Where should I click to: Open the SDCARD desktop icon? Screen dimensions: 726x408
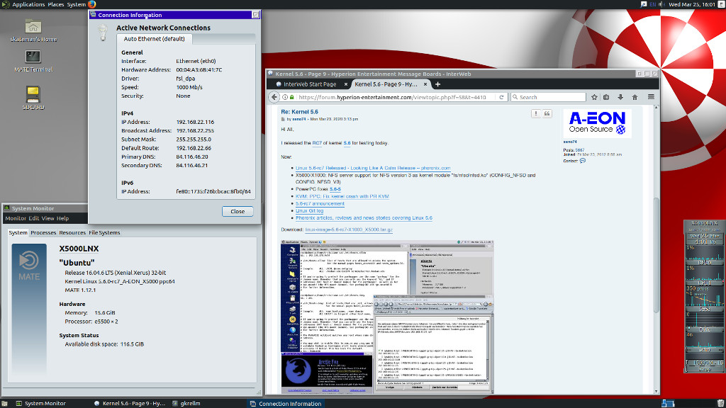click(33, 98)
